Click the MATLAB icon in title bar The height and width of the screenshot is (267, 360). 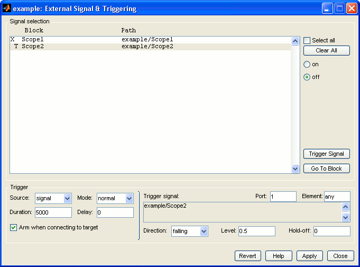tap(7, 8)
